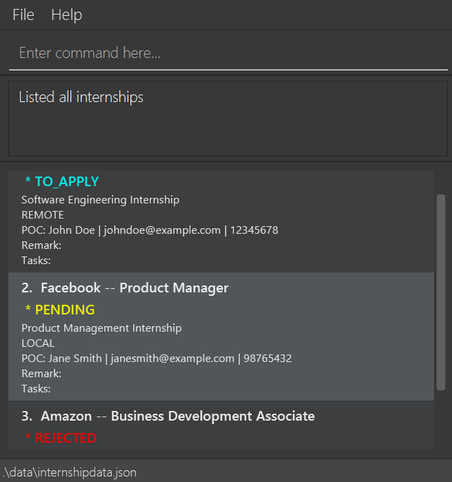This screenshot has width=452, height=482.
Task: Click the REMOTE location text
Action: tap(43, 215)
